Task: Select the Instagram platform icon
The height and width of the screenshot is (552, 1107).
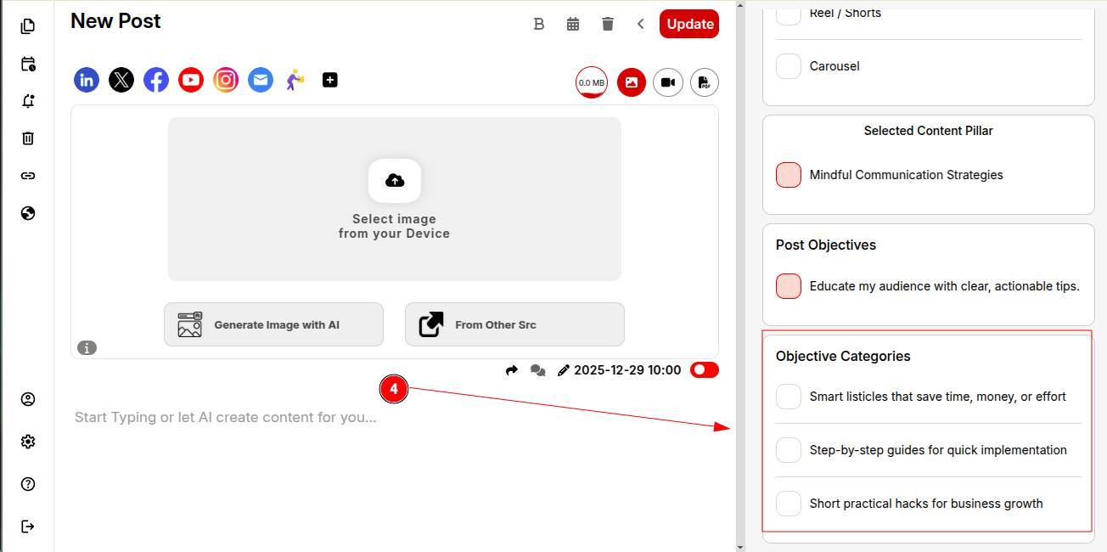Action: click(226, 80)
